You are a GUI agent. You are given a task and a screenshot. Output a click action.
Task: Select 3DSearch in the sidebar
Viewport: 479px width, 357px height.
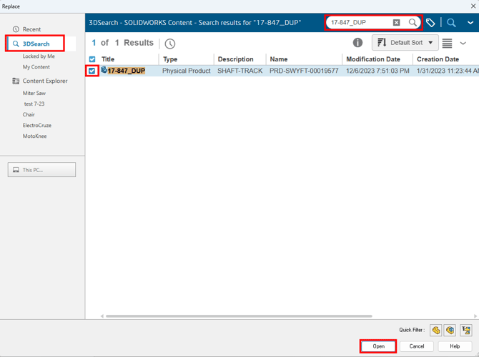[x=36, y=44]
